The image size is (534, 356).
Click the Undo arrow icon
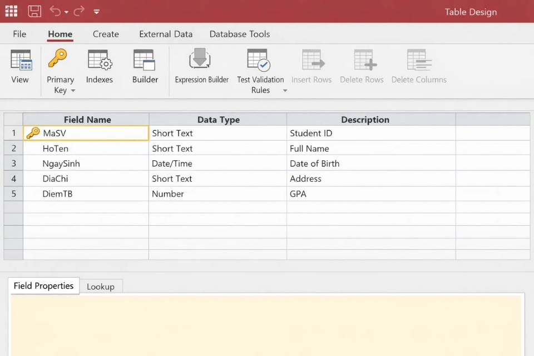[55, 12]
